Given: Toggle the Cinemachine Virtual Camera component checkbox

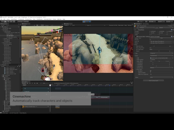Looking at the screenshot, I should (x=137, y=37).
